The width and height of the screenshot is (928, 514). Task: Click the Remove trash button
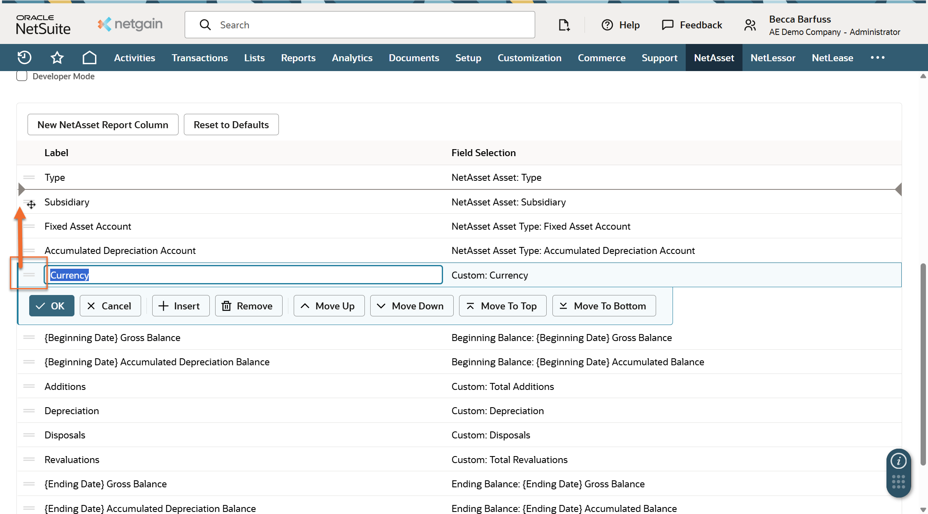248,306
